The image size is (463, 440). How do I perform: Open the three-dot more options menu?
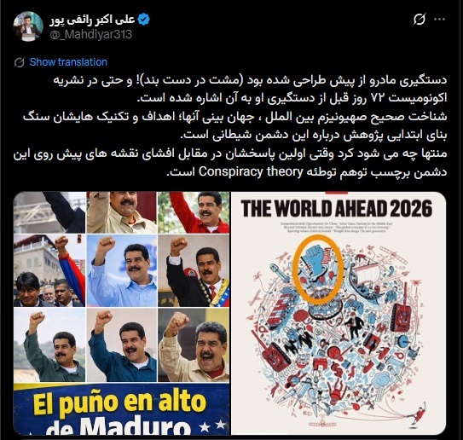point(439,20)
